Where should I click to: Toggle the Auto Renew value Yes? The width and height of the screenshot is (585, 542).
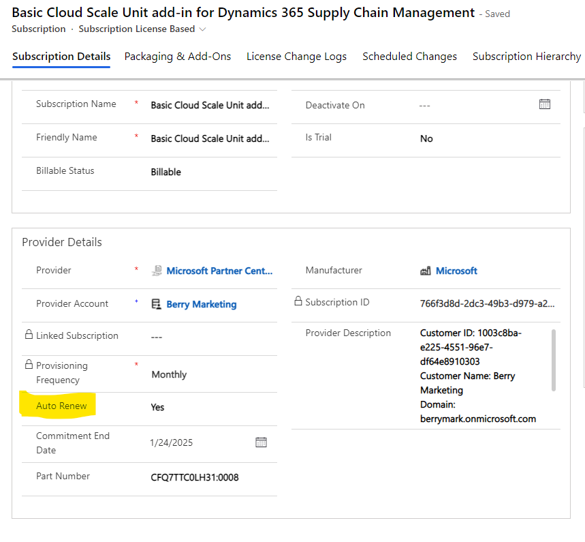pyautogui.click(x=157, y=407)
